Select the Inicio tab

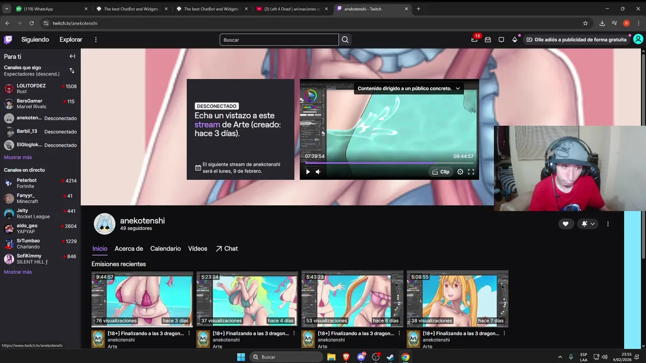pos(100,249)
